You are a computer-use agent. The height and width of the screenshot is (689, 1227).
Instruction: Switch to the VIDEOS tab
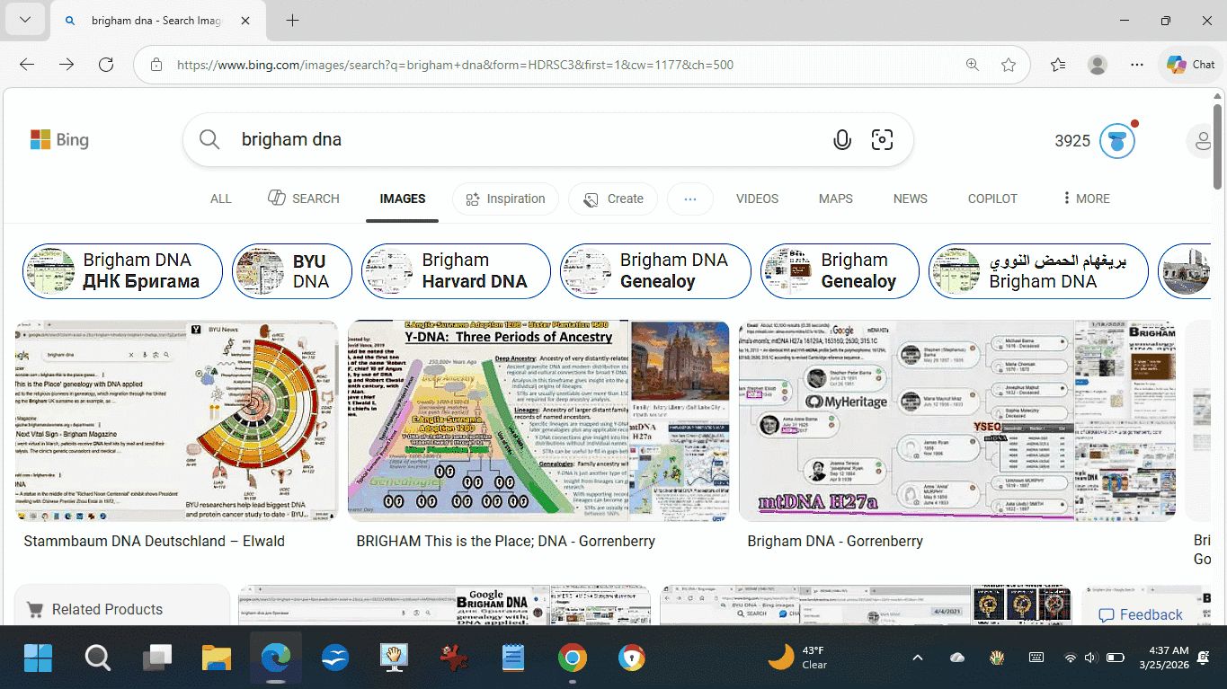click(757, 199)
